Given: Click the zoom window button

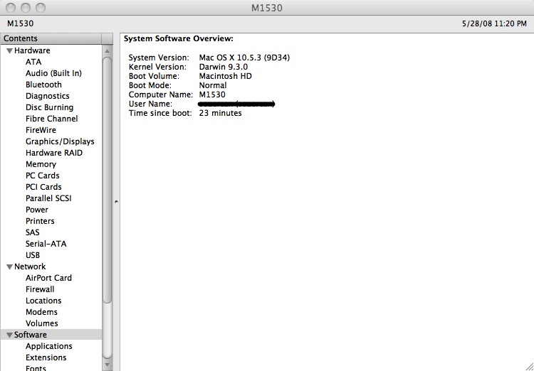Looking at the screenshot, I should [x=41, y=8].
